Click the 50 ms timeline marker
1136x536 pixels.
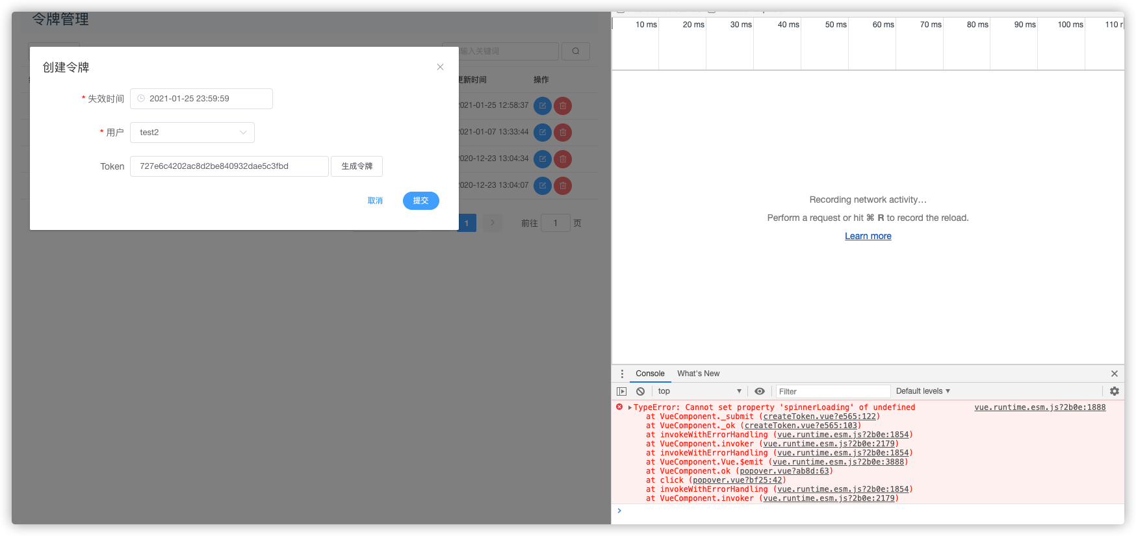[x=836, y=25]
